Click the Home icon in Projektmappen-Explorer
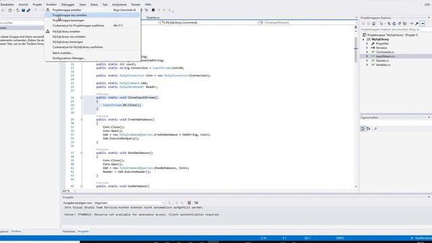The image size is (432, 243). tap(373, 24)
